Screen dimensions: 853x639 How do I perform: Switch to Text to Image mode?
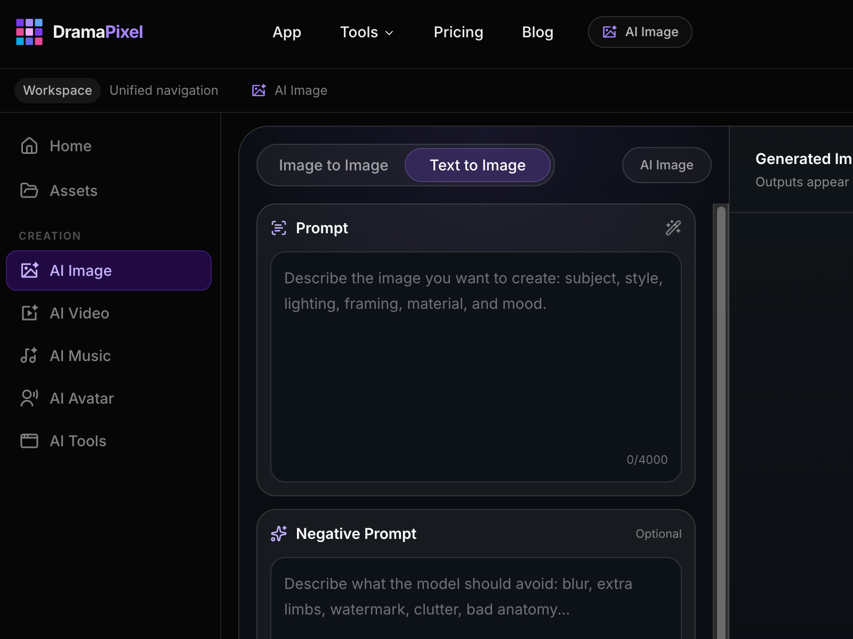[477, 165]
